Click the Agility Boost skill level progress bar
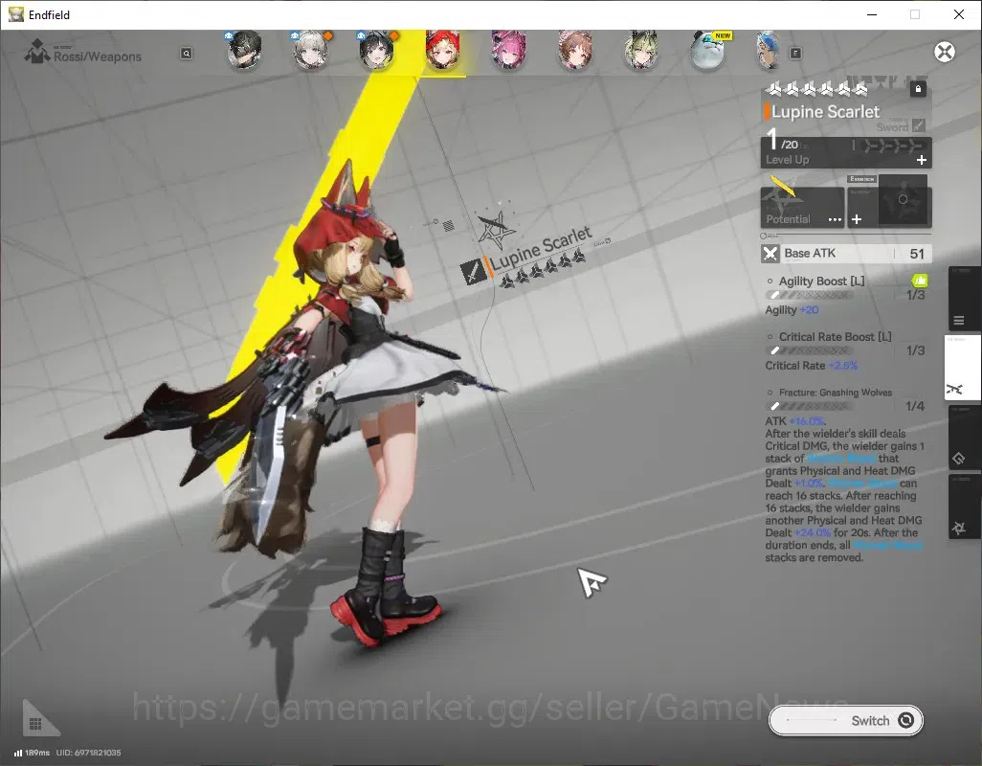This screenshot has width=982, height=766. point(809,295)
